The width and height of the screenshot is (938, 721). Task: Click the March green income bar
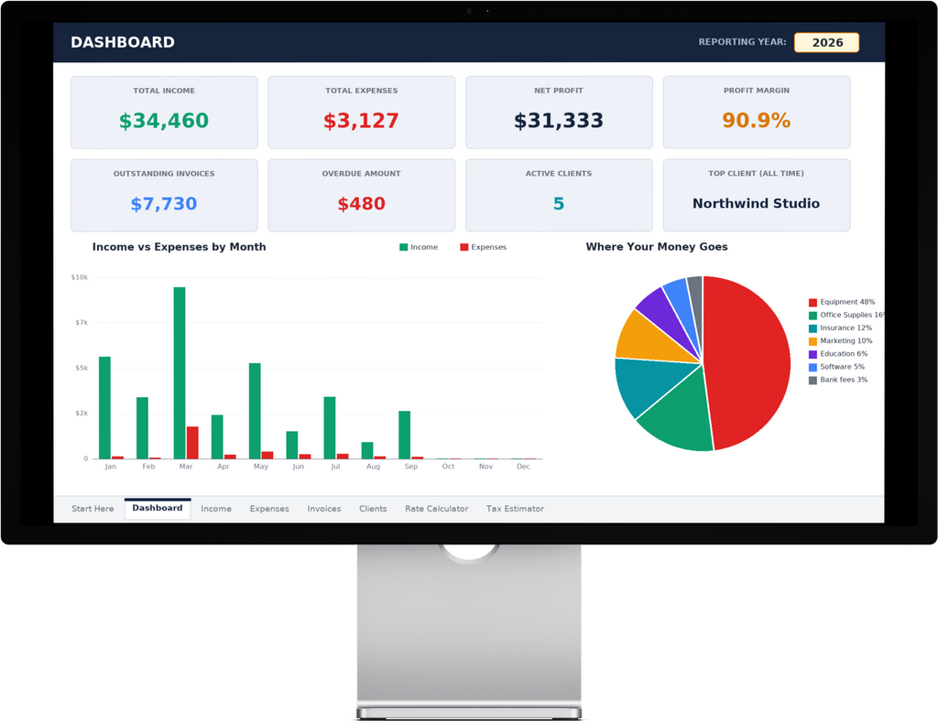(180, 373)
